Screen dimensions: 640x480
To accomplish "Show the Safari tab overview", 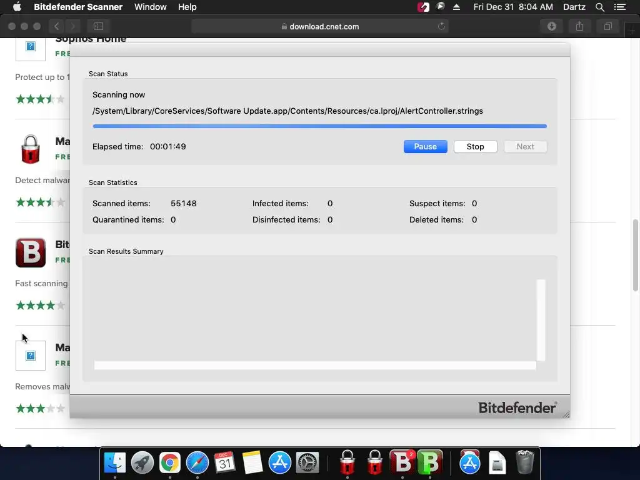I will 607,26.
